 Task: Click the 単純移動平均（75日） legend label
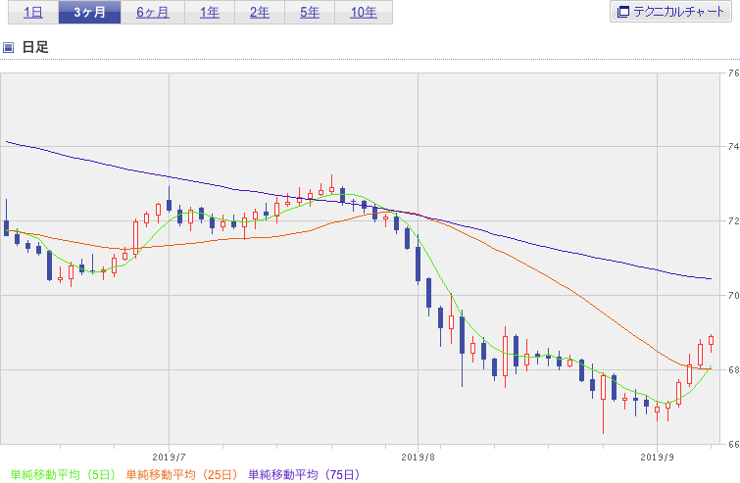(x=304, y=474)
